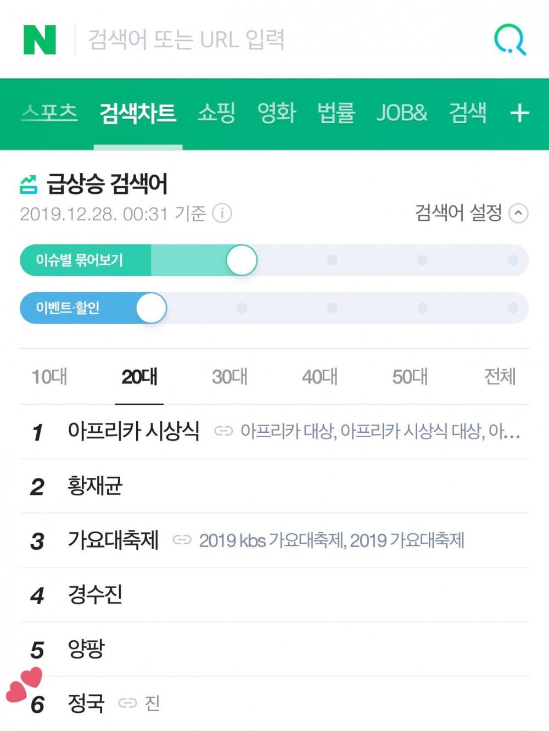549x731 pixels.
Task: Open the 경수진 search term
Action: pyautogui.click(x=94, y=595)
